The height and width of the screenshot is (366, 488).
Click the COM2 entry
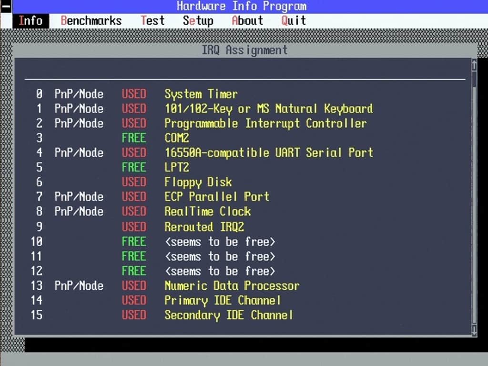pos(176,138)
